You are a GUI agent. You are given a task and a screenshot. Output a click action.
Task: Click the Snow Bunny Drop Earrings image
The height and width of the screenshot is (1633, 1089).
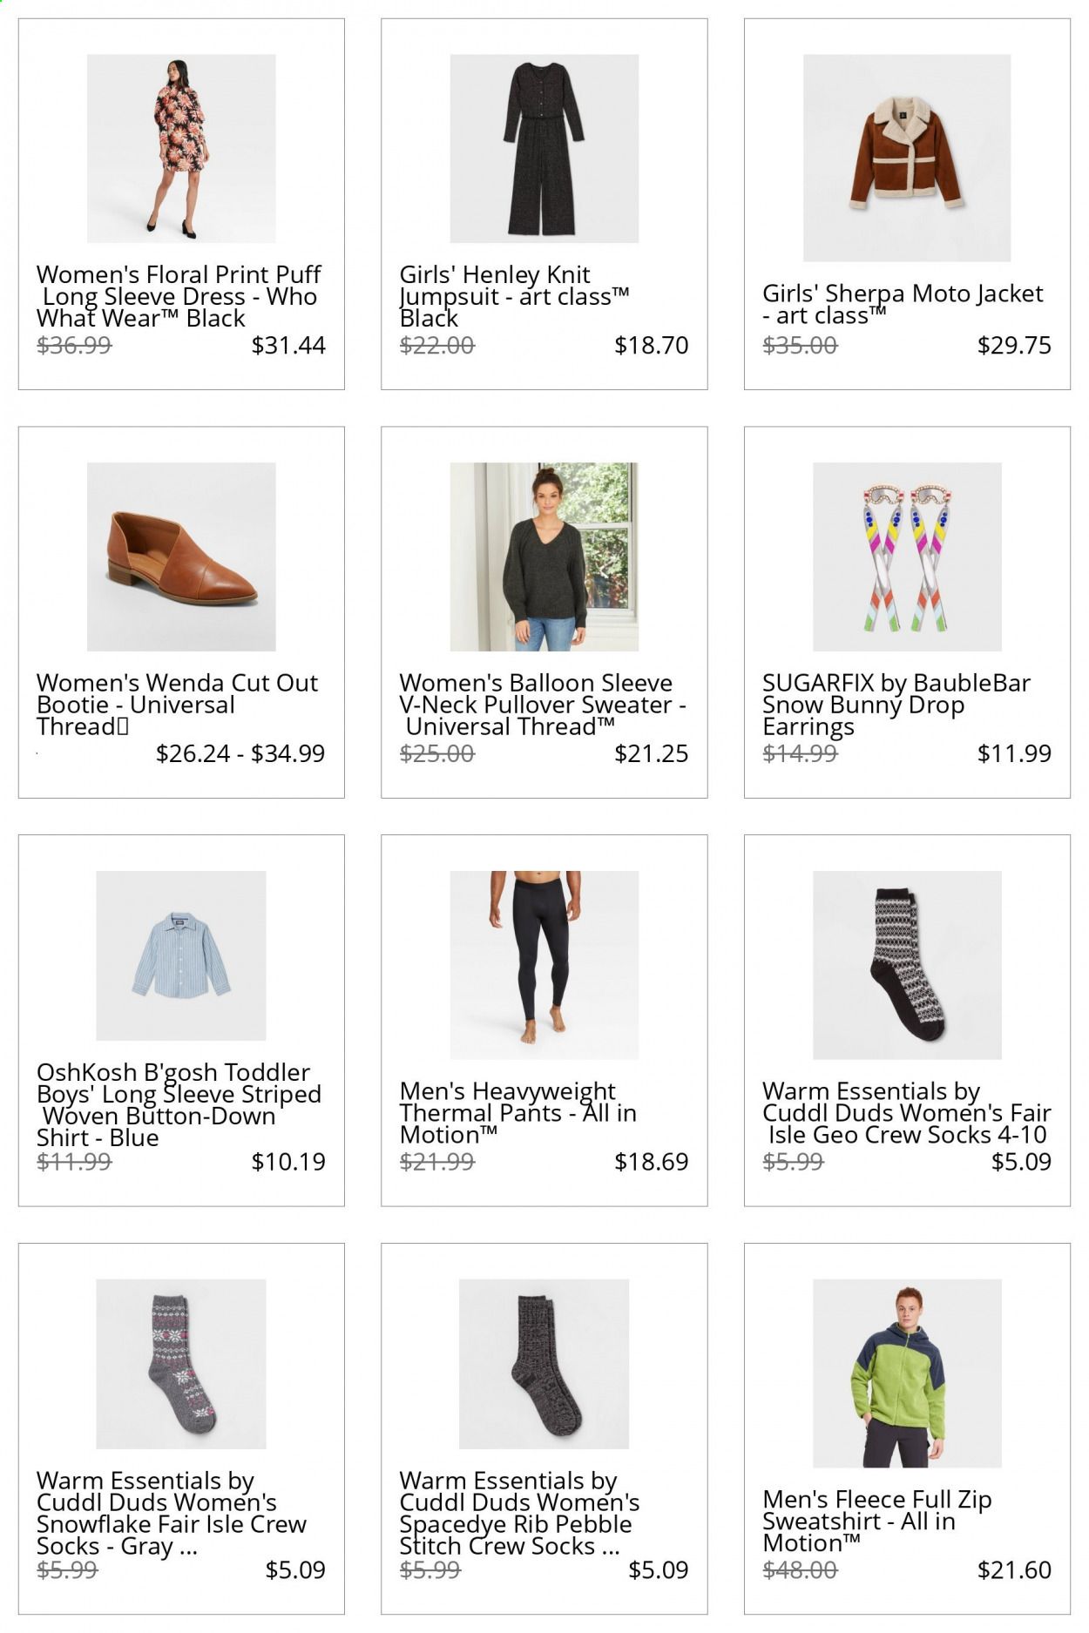(x=907, y=557)
